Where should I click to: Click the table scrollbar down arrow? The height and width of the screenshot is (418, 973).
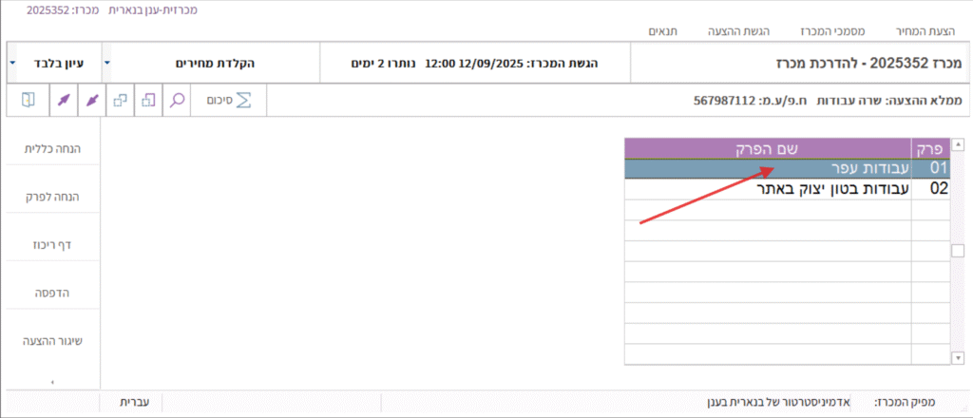pyautogui.click(x=958, y=358)
